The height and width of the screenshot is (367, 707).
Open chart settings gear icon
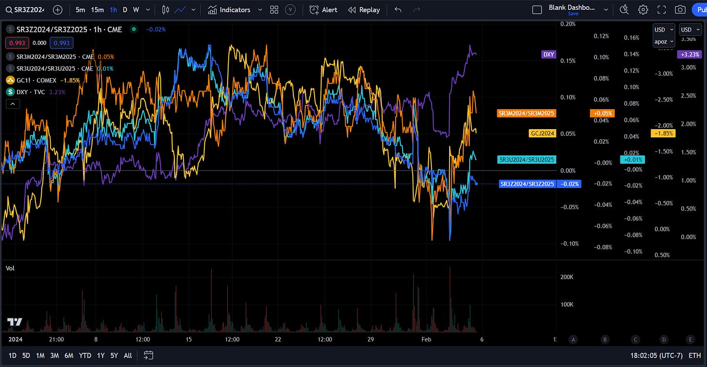point(643,10)
